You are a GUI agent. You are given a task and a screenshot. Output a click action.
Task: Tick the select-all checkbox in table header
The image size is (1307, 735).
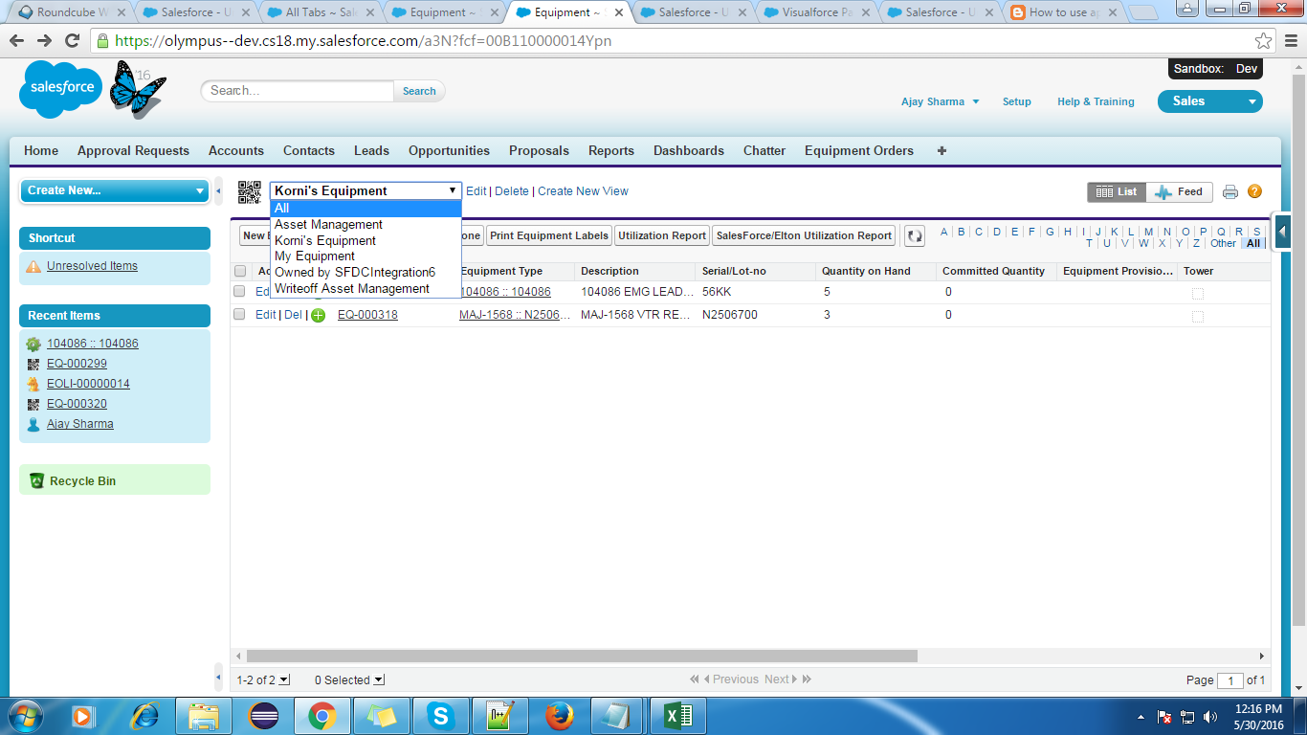point(240,271)
